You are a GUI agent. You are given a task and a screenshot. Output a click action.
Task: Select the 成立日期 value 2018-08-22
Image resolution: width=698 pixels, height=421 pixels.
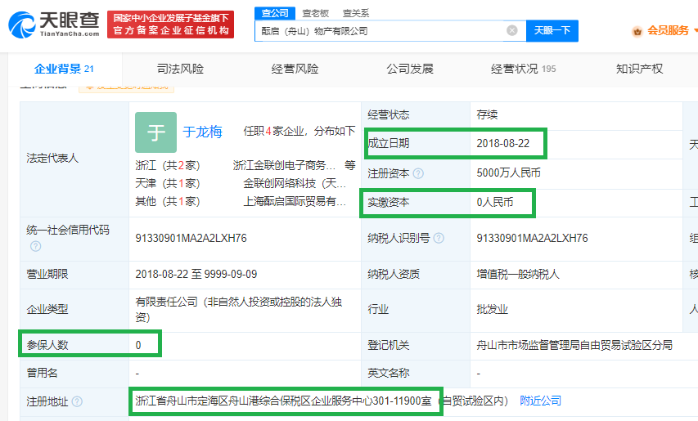503,144
